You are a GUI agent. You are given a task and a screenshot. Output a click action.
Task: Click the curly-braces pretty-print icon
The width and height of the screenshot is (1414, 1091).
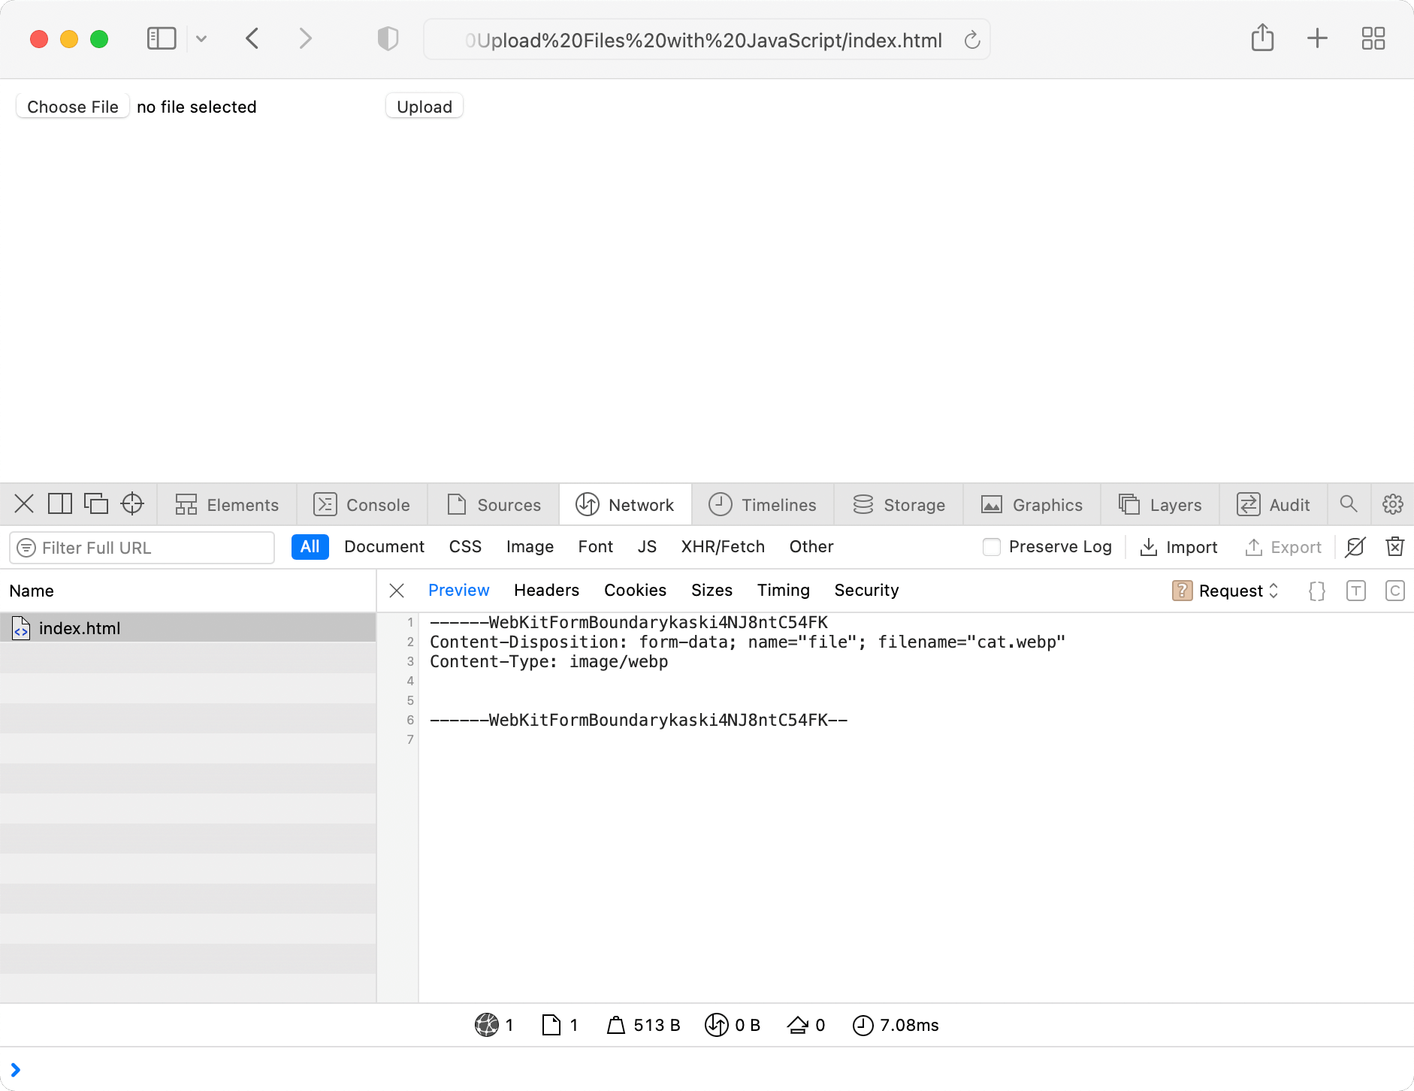1316,591
